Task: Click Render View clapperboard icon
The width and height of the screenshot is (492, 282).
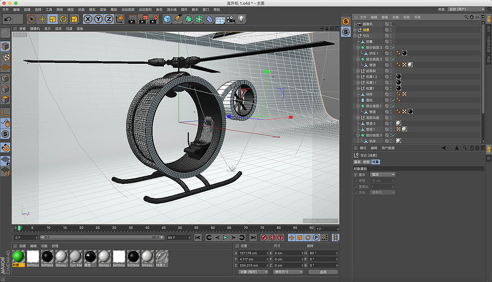Action: [132, 19]
